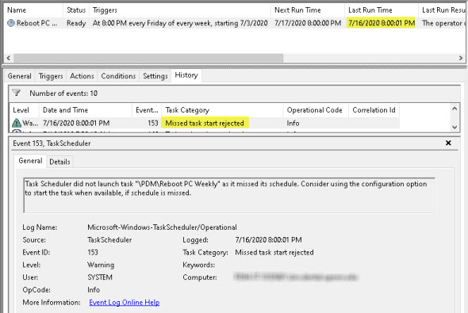Screen dimensions: 468x313
Task: Select the 'Reboot PC ...' task name
Action: 36,23
